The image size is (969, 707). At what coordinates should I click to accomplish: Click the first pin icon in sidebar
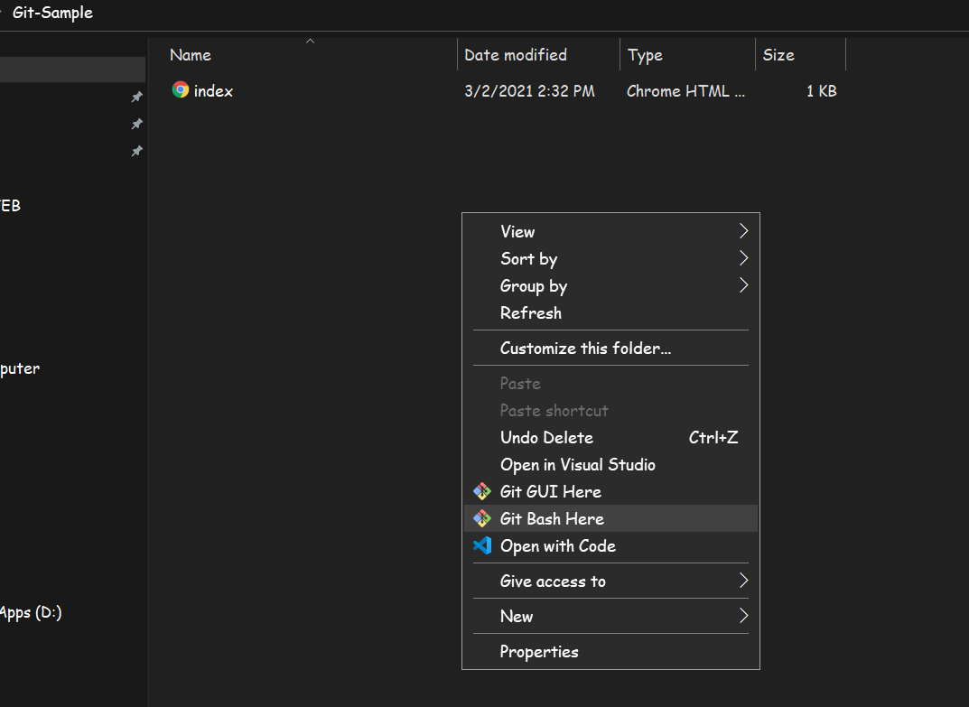(x=137, y=97)
